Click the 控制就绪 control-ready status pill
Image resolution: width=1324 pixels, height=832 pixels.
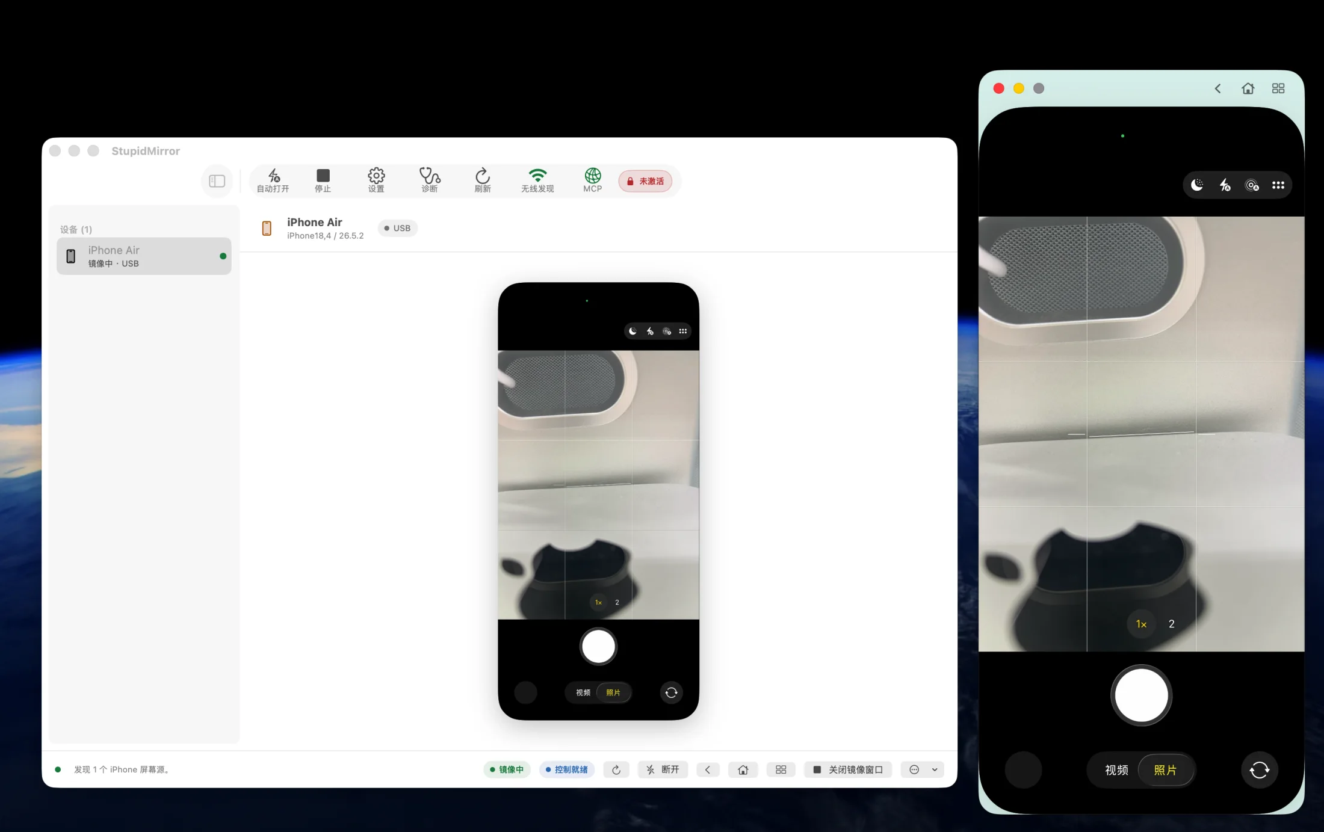click(567, 769)
